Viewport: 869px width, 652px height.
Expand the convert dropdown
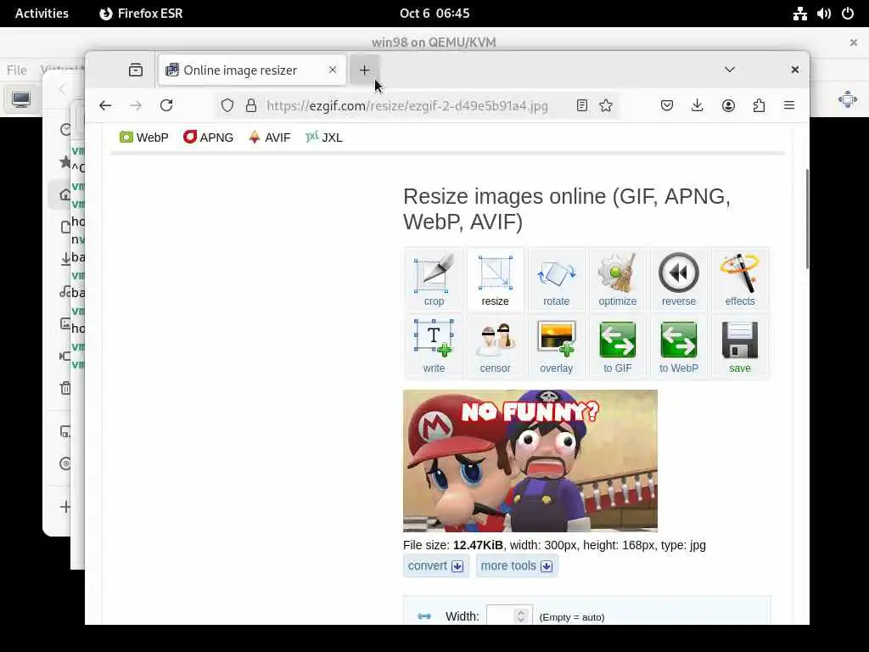[x=435, y=565]
